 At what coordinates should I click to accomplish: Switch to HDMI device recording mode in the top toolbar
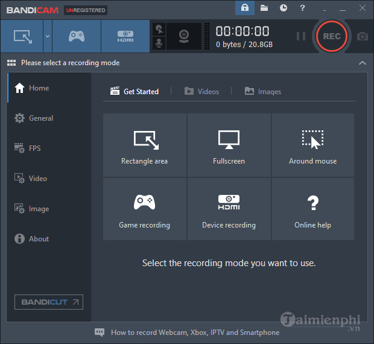click(x=125, y=36)
